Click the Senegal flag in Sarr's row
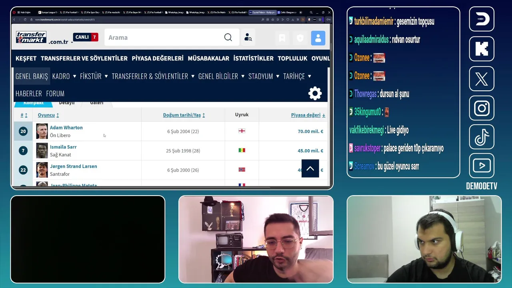This screenshot has height=288, width=512. 242,150
